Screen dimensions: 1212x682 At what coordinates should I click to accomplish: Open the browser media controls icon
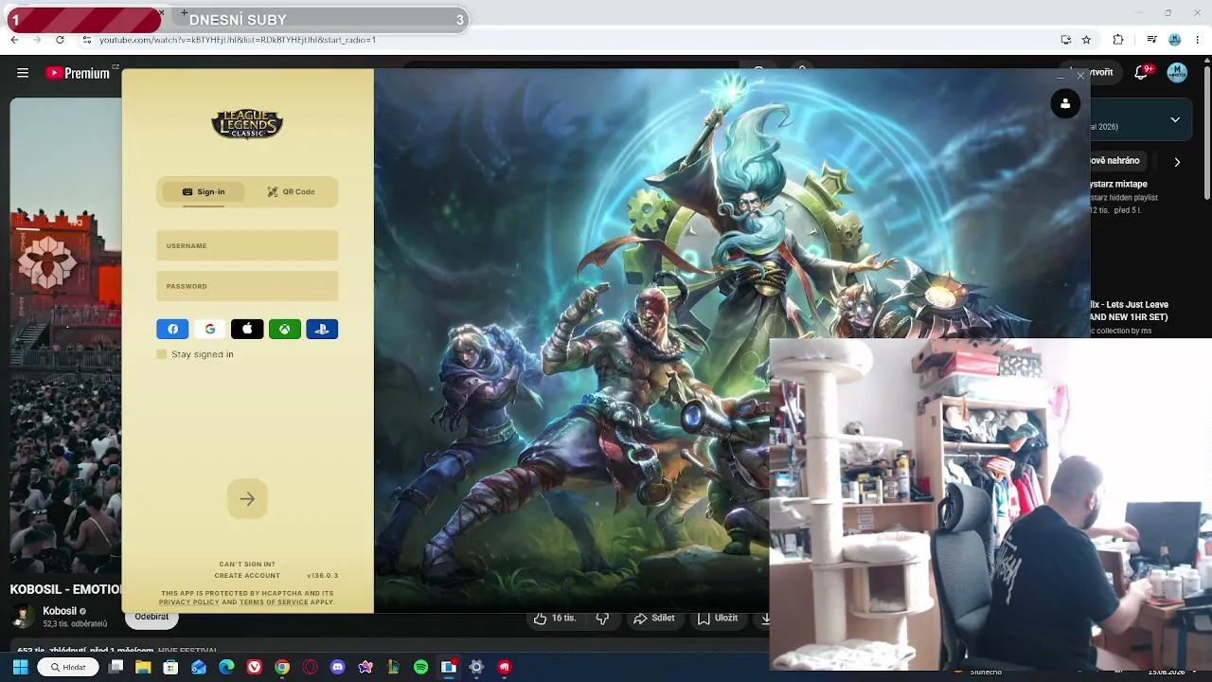1151,40
